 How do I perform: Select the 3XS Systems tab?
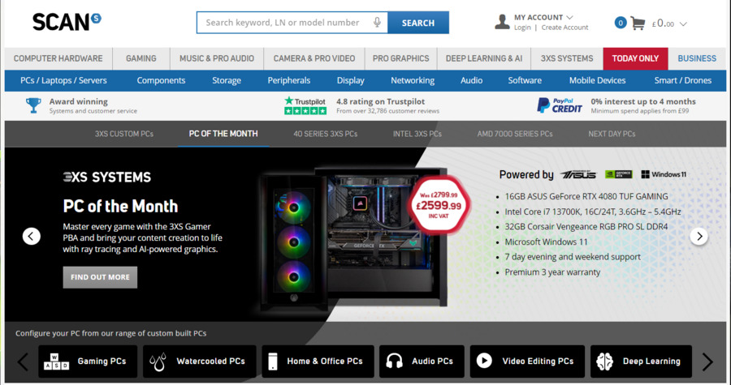point(567,58)
